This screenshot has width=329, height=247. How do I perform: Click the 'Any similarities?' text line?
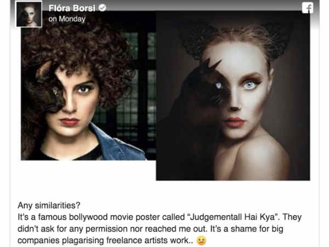[49, 205]
